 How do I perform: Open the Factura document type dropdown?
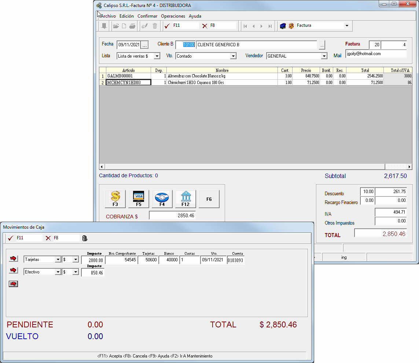click(347, 26)
